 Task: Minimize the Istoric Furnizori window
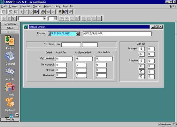pyautogui.click(x=152, y=27)
